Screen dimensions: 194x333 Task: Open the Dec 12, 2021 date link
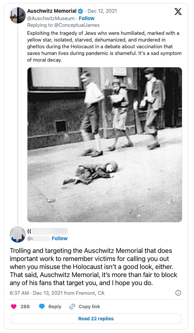(102, 11)
